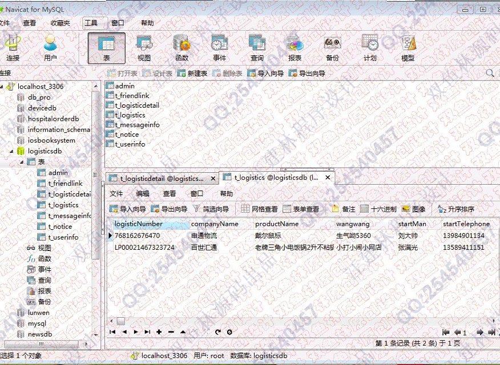
Task: Open the 计划 schedule section
Action: (370, 48)
